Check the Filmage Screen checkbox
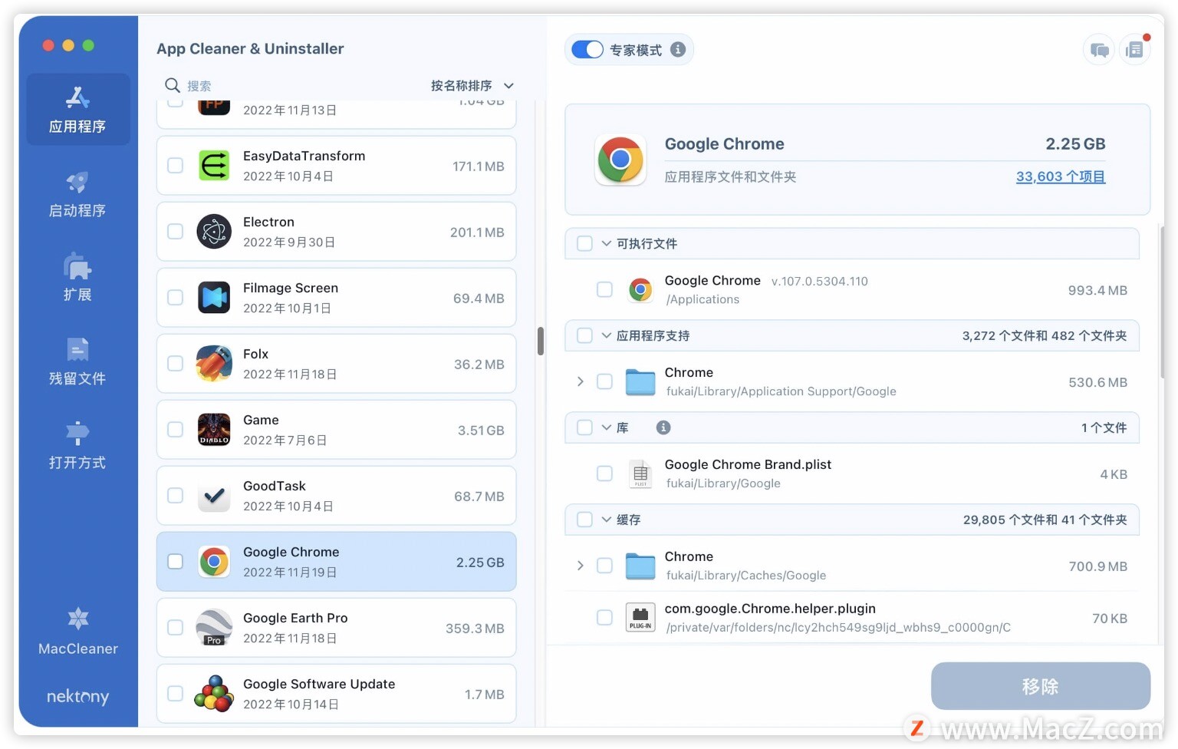 click(176, 298)
